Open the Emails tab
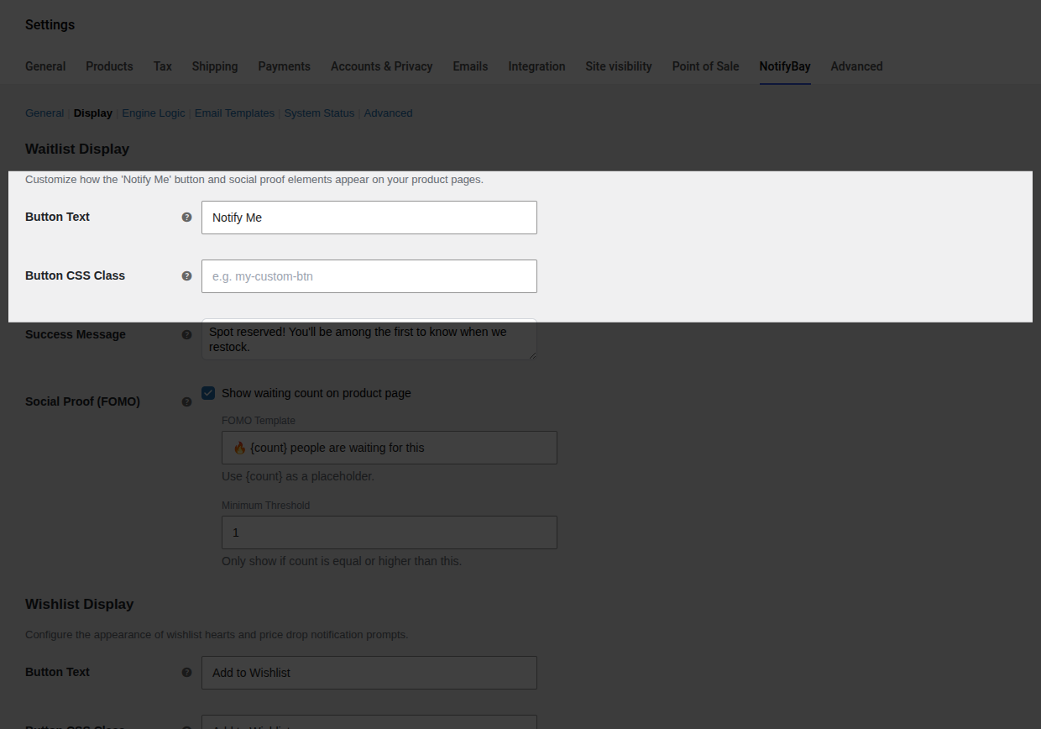Image resolution: width=1041 pixels, height=729 pixels. 470,66
